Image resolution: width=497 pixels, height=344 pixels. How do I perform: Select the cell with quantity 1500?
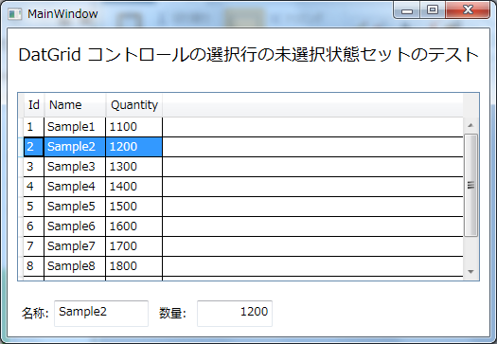134,207
